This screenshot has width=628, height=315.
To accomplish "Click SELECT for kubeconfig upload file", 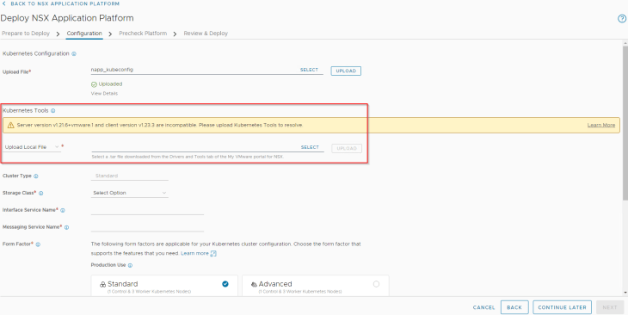I will click(x=309, y=70).
